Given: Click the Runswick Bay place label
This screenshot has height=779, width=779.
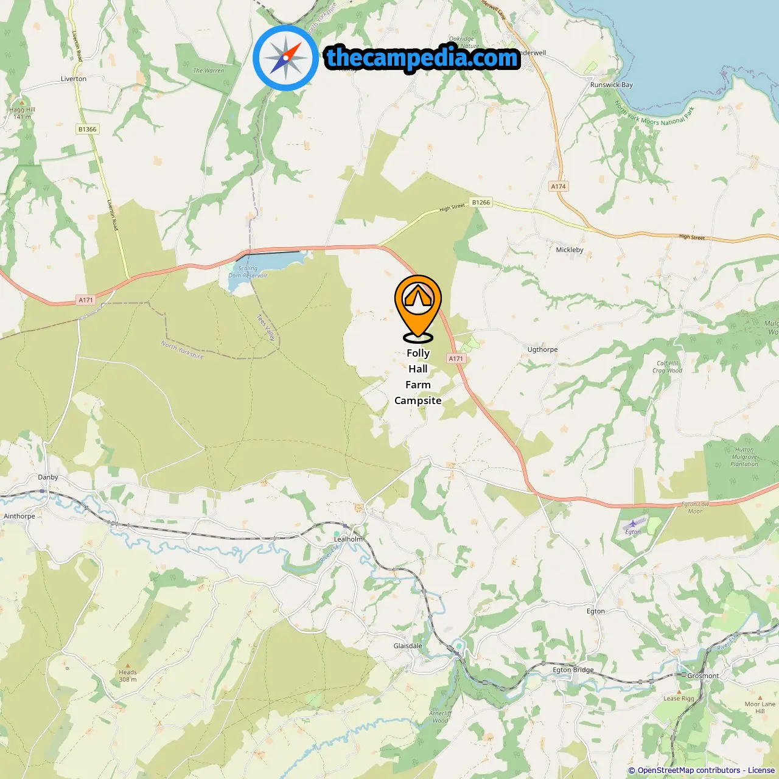Looking at the screenshot, I should click(612, 85).
